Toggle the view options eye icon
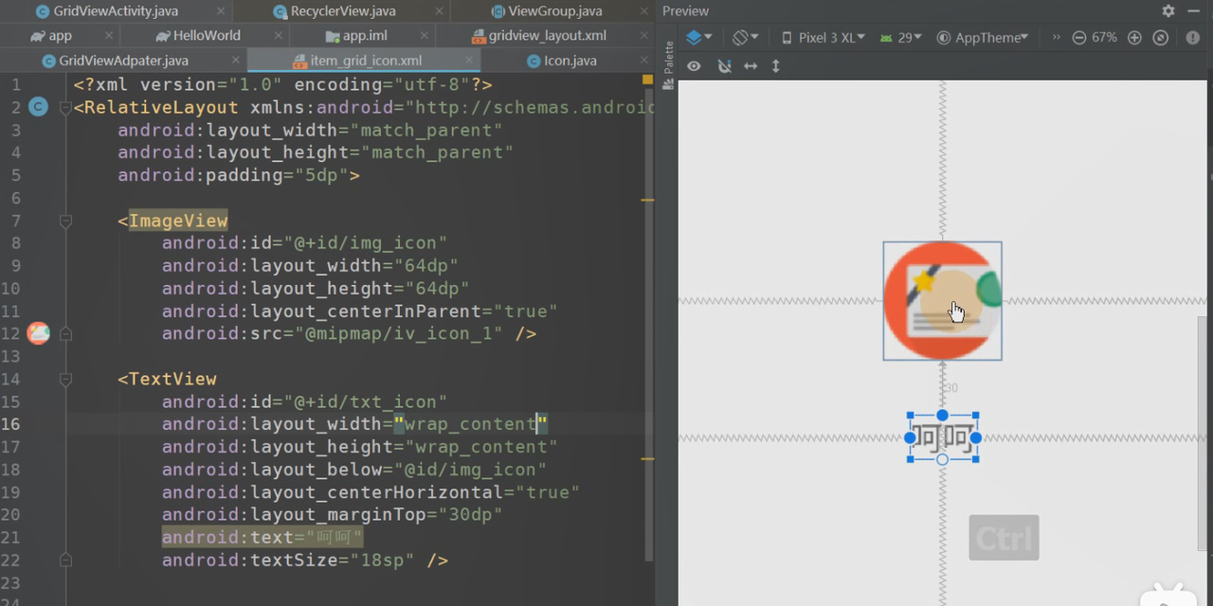This screenshot has height=606, width=1213. pyautogui.click(x=694, y=66)
